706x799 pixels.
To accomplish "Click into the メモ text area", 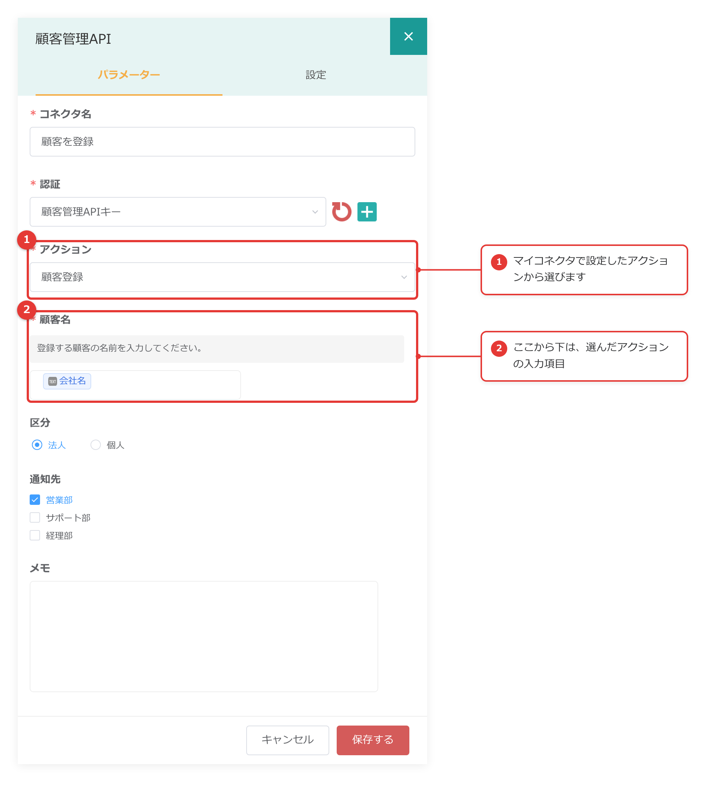I will 204,637.
